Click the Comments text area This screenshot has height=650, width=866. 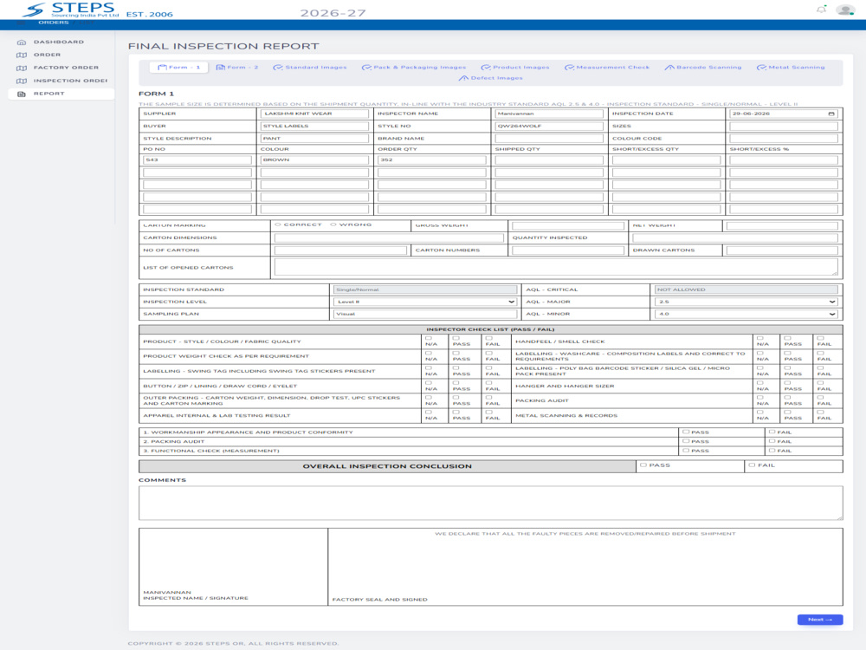[490, 503]
